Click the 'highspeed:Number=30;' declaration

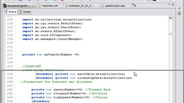tap(72, 97)
